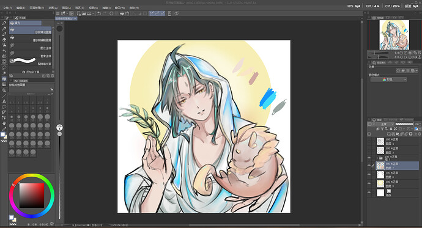The height and width of the screenshot is (228, 422).
Task: Click the Navigator preview thumbnail
Action: pyautogui.click(x=394, y=35)
